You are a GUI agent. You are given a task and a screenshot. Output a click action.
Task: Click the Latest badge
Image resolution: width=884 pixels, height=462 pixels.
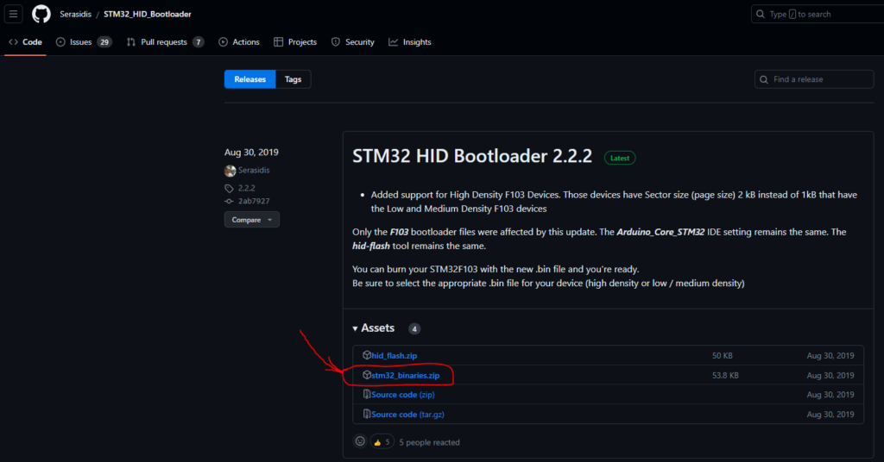[x=620, y=158]
